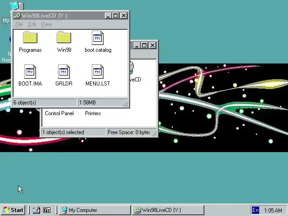Click the 1:05 AM clock
The width and height of the screenshot is (288, 216).
[x=273, y=210]
